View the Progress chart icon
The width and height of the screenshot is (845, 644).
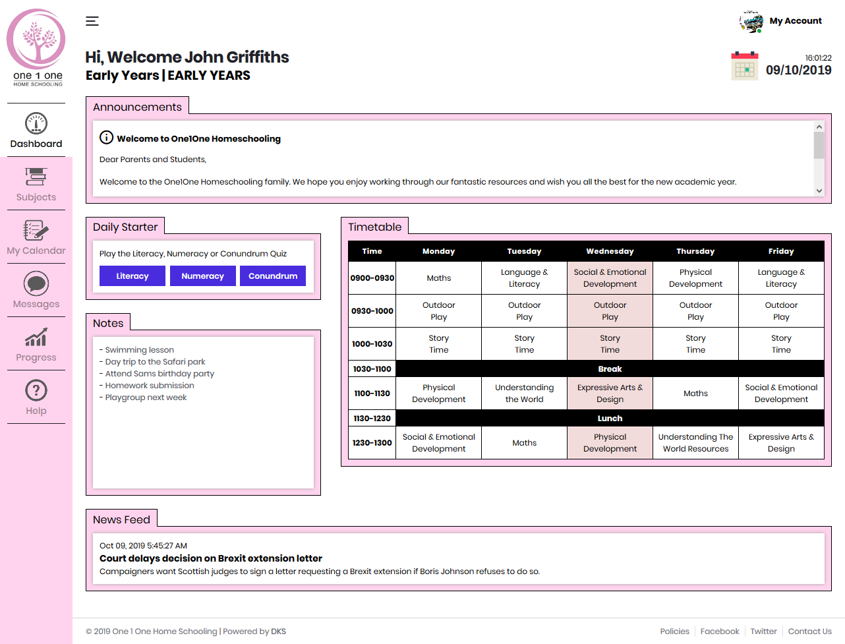[36, 337]
